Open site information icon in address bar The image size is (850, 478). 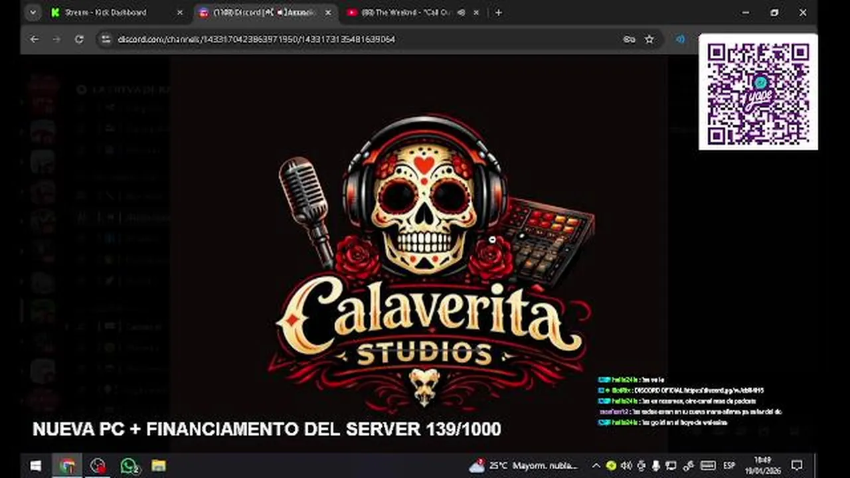click(x=106, y=39)
